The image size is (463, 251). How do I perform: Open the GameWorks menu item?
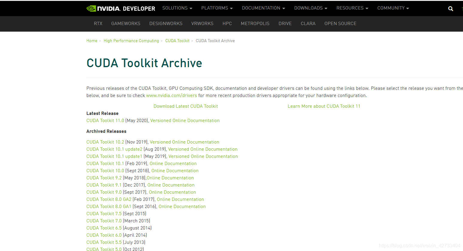point(126,24)
